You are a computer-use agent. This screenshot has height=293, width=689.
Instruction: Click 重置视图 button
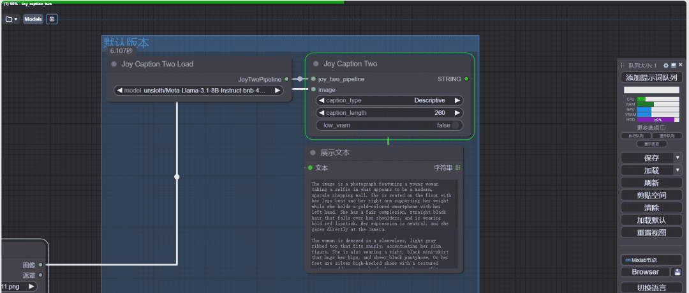pos(651,233)
